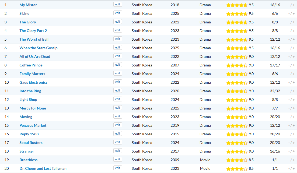Screen dimensions: 297x173
Task: Edit the Reply 1988 entry
Action: (118, 133)
